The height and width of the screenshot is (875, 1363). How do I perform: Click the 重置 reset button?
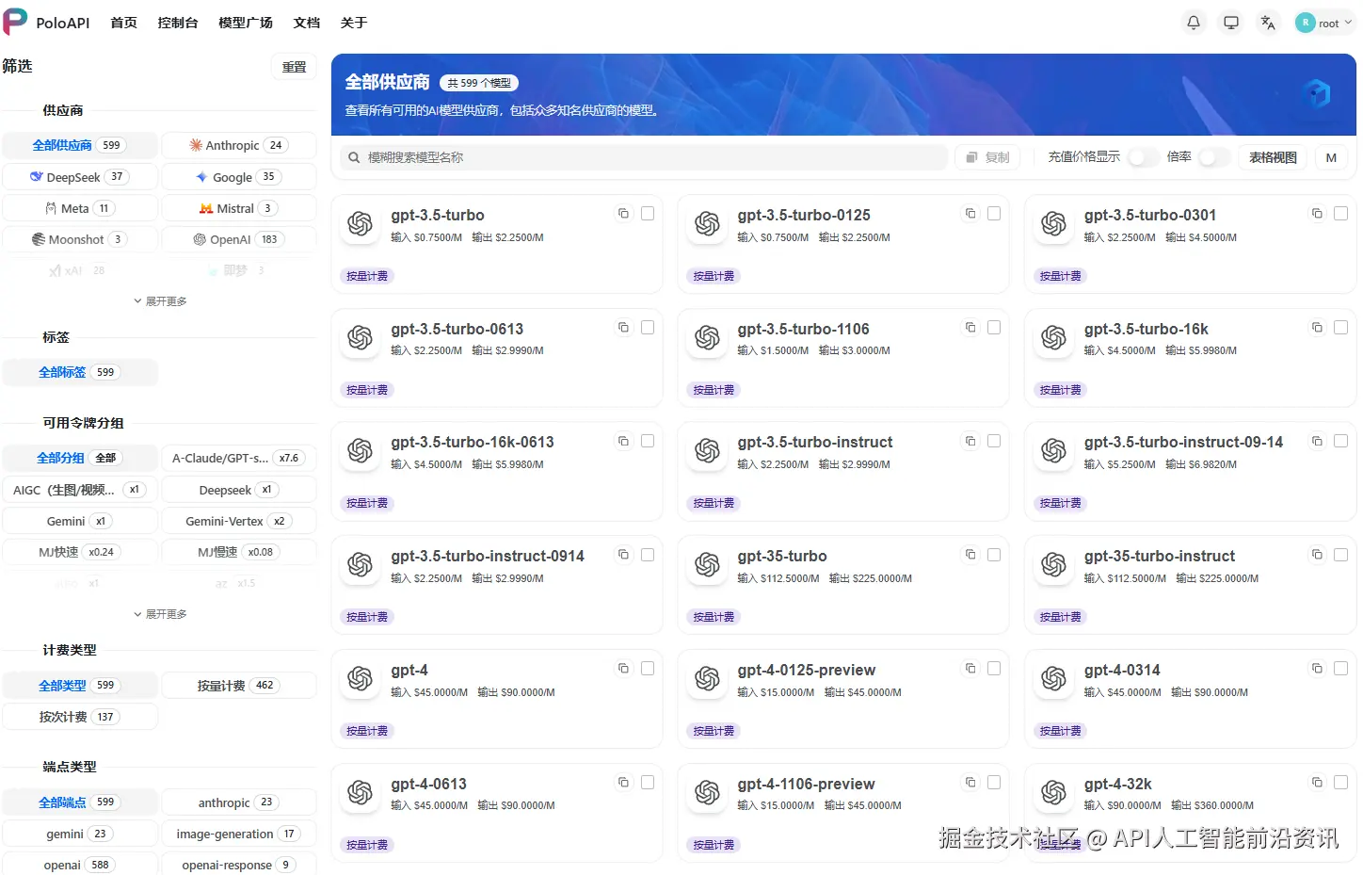[x=295, y=67]
